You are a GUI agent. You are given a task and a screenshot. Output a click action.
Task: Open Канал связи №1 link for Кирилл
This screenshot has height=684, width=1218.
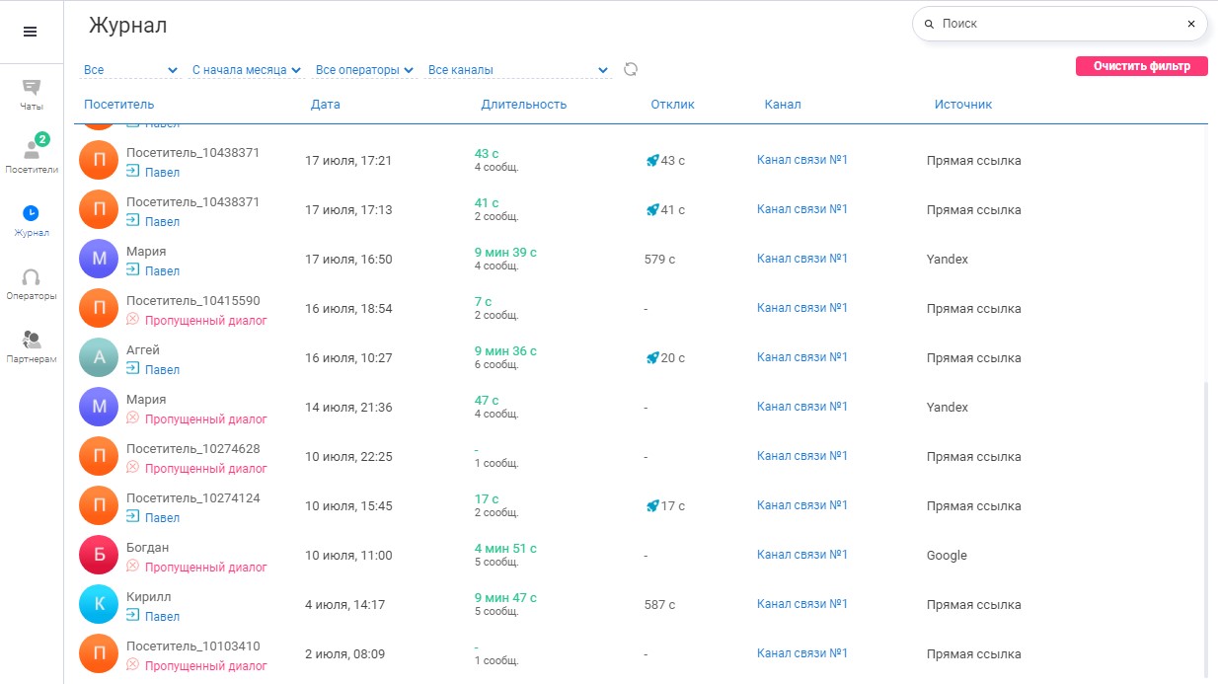pyautogui.click(x=801, y=604)
